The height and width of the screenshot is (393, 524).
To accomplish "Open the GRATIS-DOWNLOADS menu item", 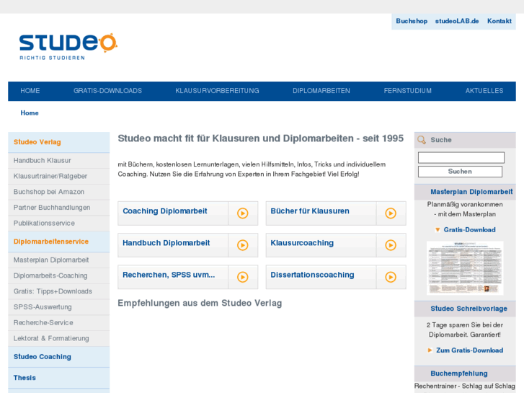I will coord(107,91).
